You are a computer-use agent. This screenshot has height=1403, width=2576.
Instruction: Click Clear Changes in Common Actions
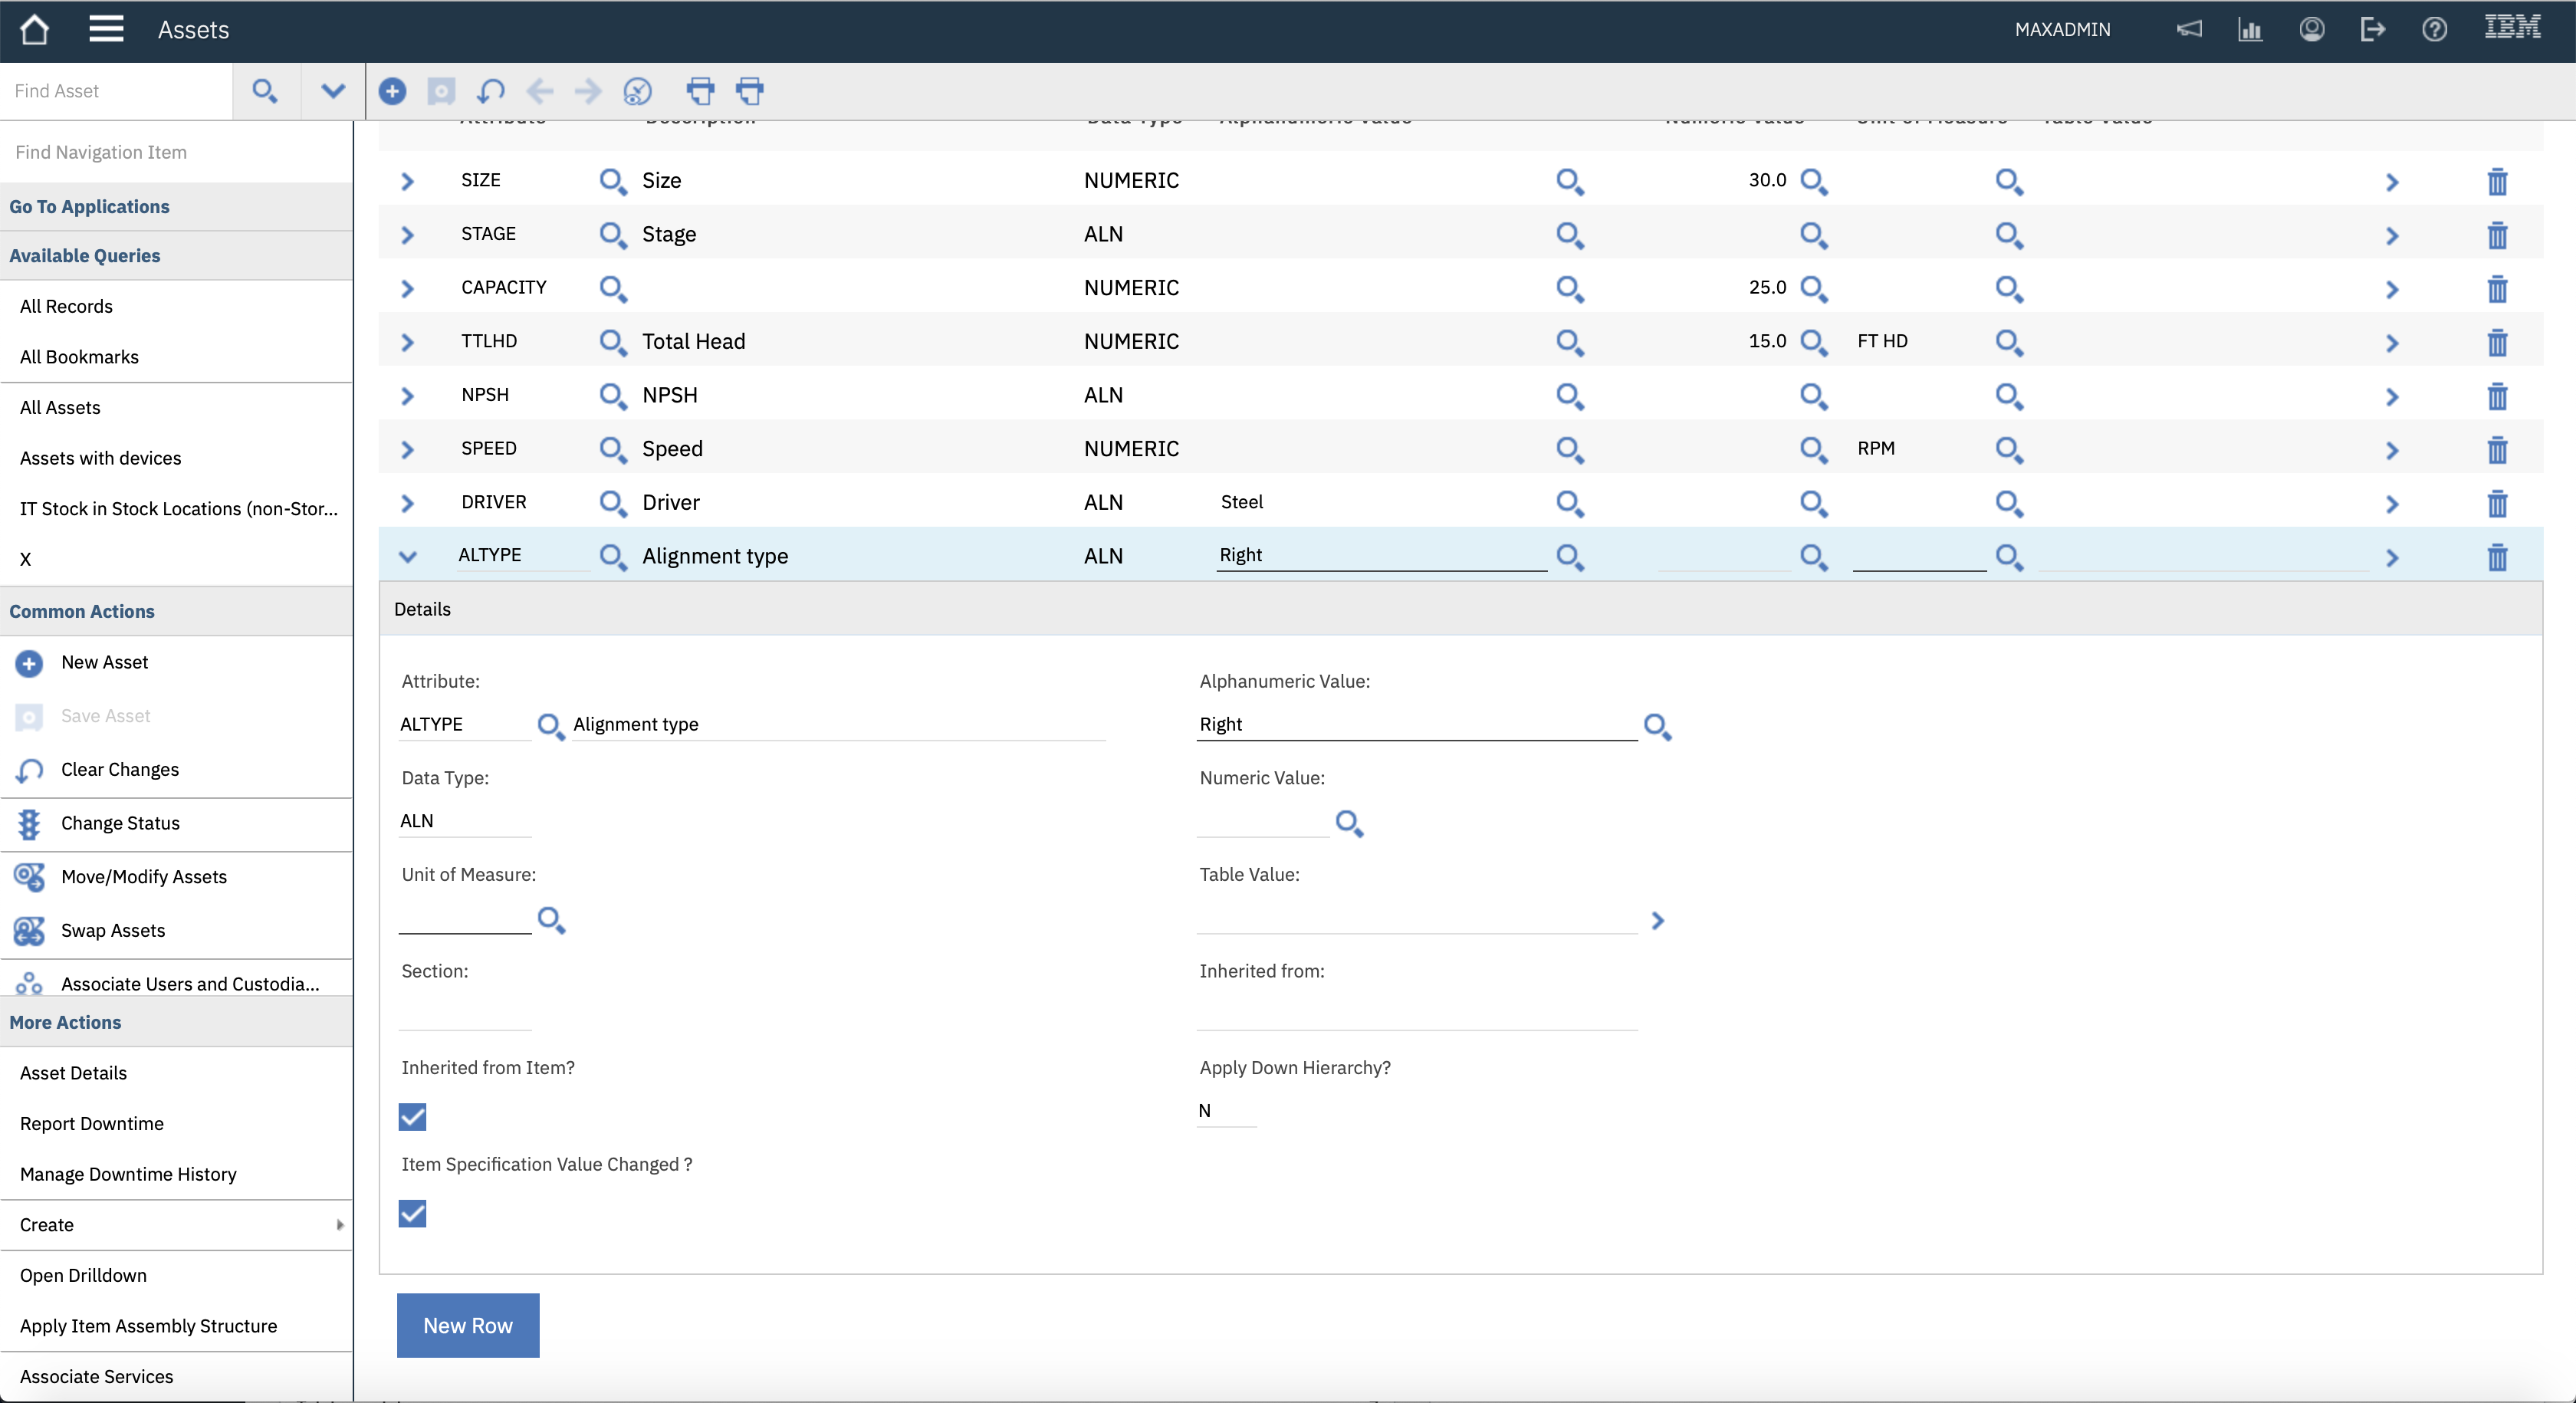120,769
